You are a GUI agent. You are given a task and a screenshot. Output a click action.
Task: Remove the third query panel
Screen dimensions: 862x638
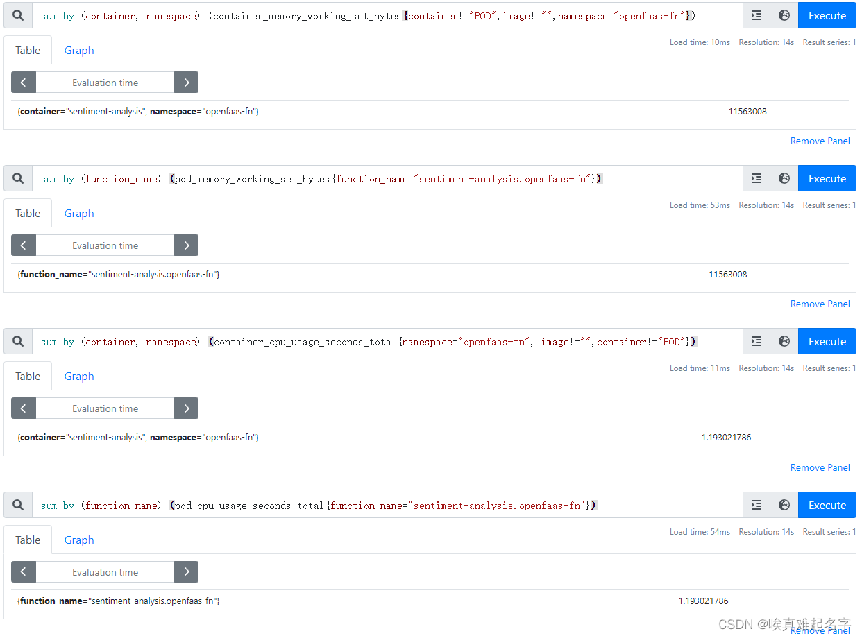click(x=820, y=467)
